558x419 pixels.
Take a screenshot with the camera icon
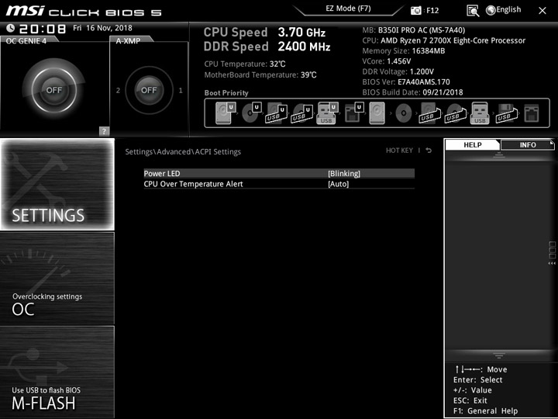[415, 10]
